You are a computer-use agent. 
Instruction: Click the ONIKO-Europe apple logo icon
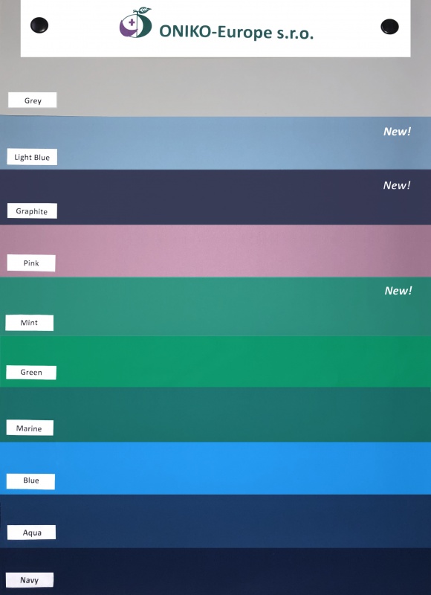point(136,22)
